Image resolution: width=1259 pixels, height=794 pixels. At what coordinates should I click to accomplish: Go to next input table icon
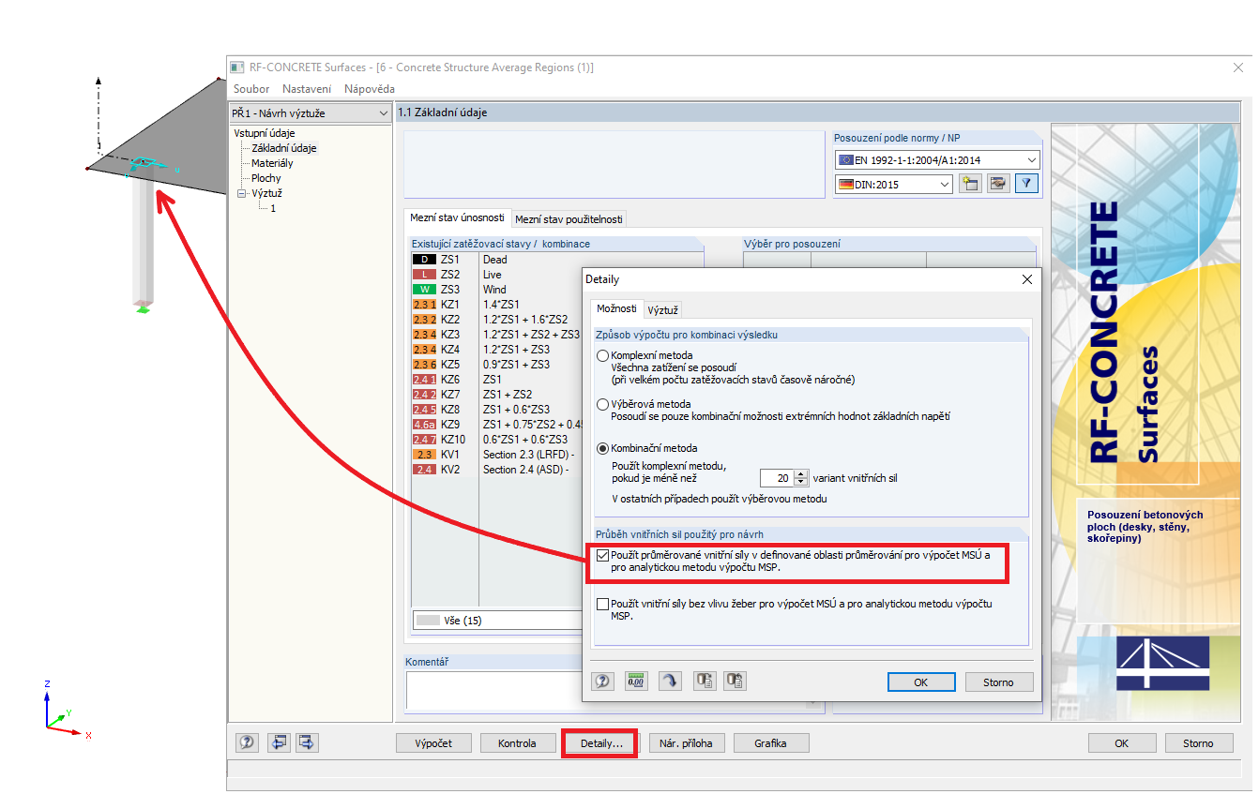pos(307,742)
